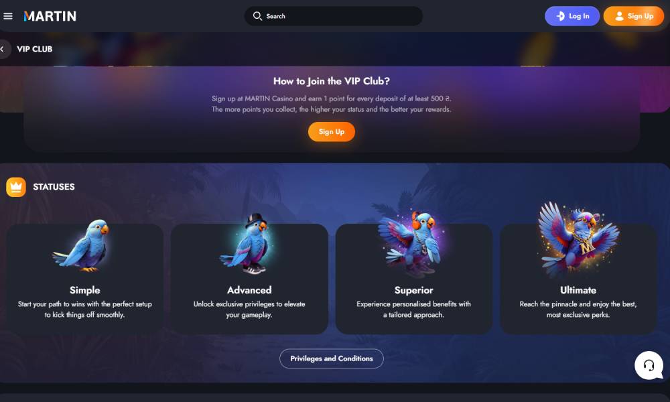This screenshot has height=402, width=670.
Task: Click into the Search field
Action: click(333, 16)
